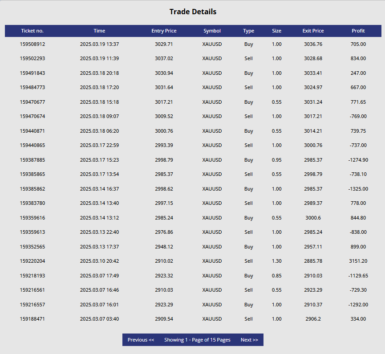Go to the Next >> page
Image resolution: width=385 pixels, height=354 pixels.
coord(249,340)
